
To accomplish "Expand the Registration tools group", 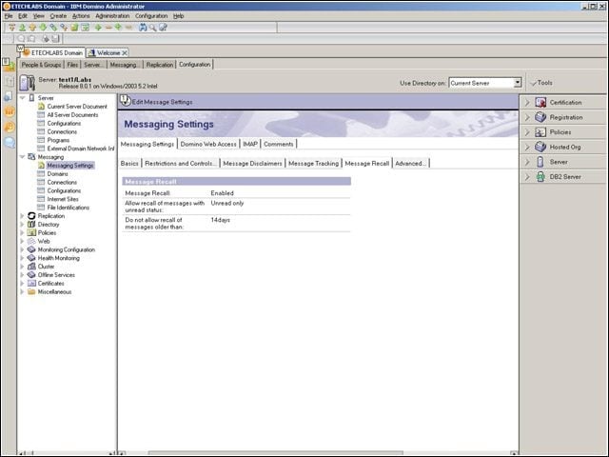I will [527, 117].
